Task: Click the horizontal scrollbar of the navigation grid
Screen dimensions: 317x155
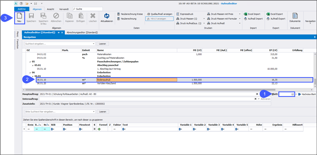Action: [145, 90]
